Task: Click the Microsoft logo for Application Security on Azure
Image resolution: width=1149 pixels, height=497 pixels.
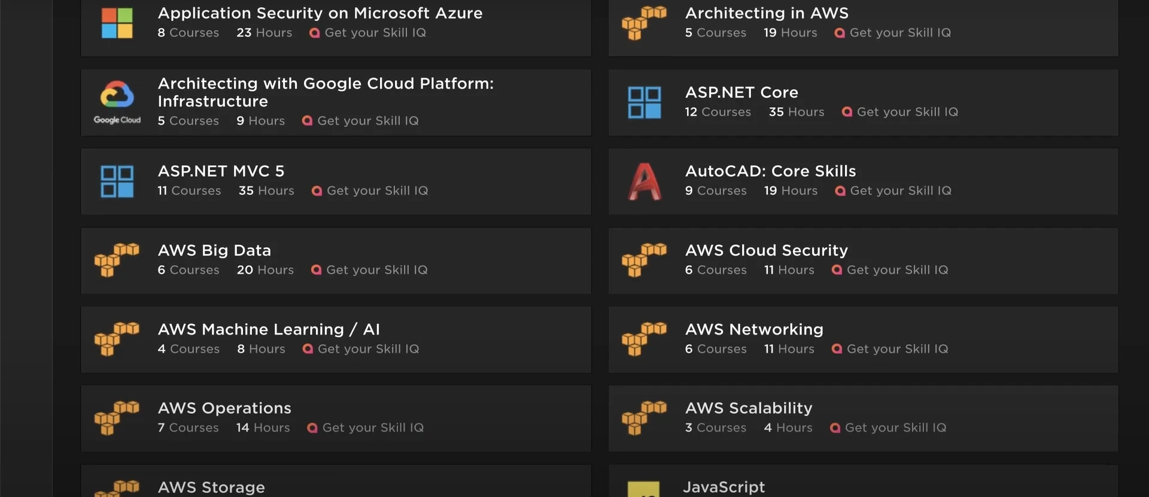Action: (x=117, y=23)
